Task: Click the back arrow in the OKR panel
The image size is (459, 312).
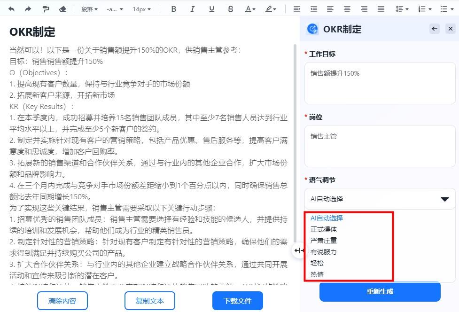Action: pyautogui.click(x=434, y=29)
